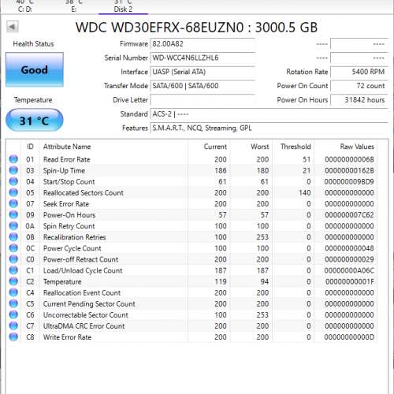Click the 31 °C temperature button
The width and height of the screenshot is (394, 394).
[35, 121]
